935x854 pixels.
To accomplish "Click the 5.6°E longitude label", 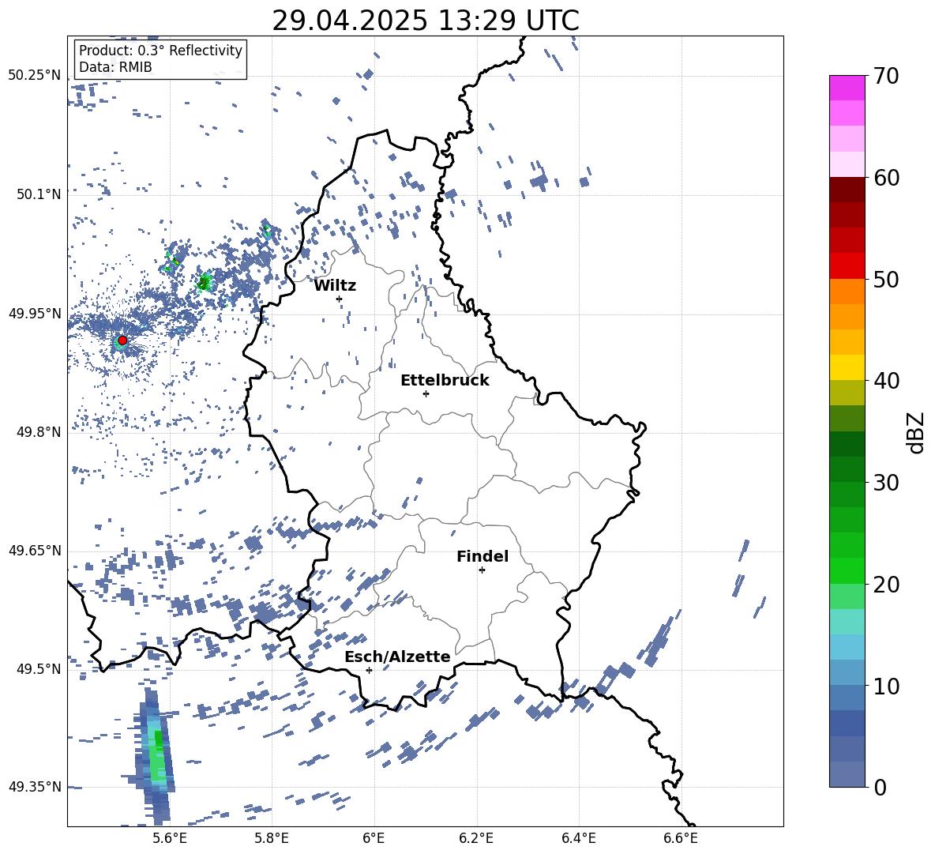I will [x=170, y=839].
